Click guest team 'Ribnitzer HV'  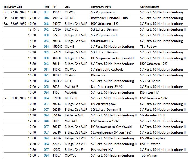point(149,92)
